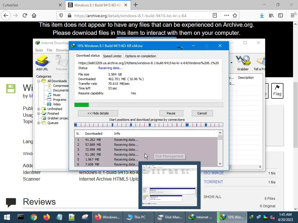Open Firefox library icon

[271, 16]
